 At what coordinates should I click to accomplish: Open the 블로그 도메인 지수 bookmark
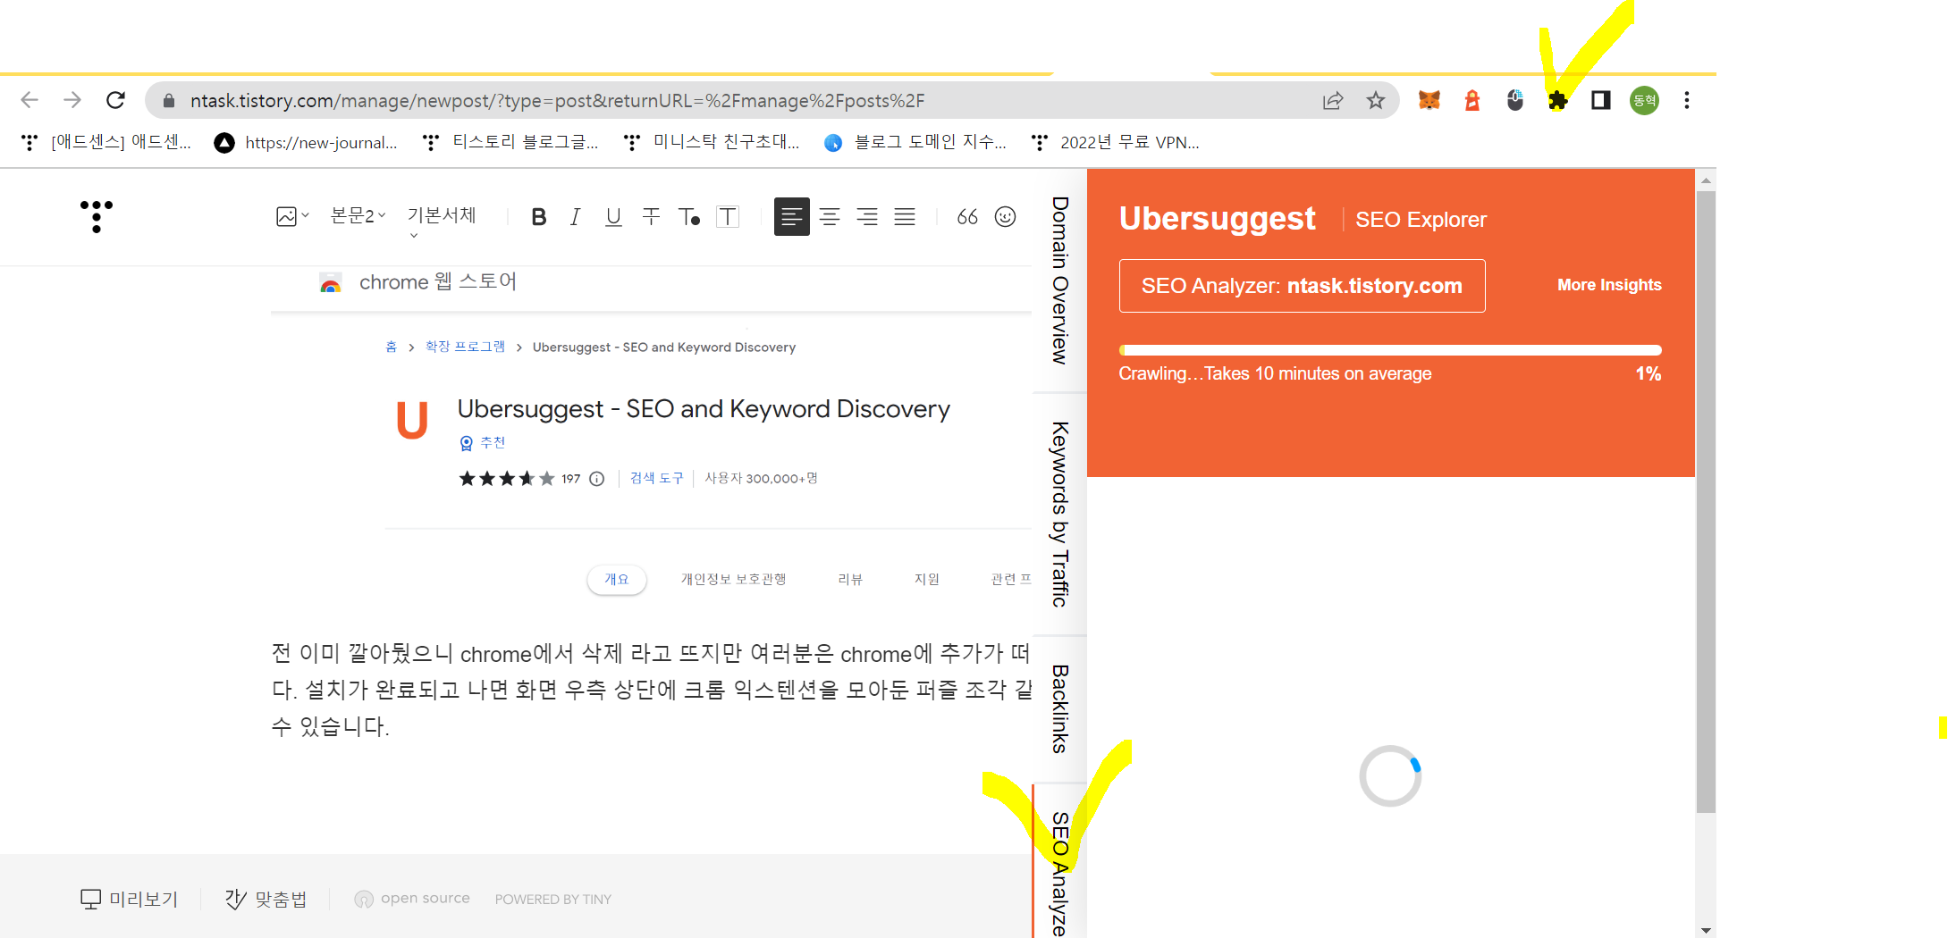[915, 142]
